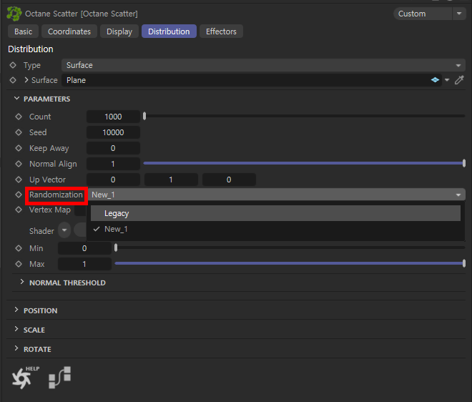
Task: Click the Up Vector Y field
Action: coord(171,180)
